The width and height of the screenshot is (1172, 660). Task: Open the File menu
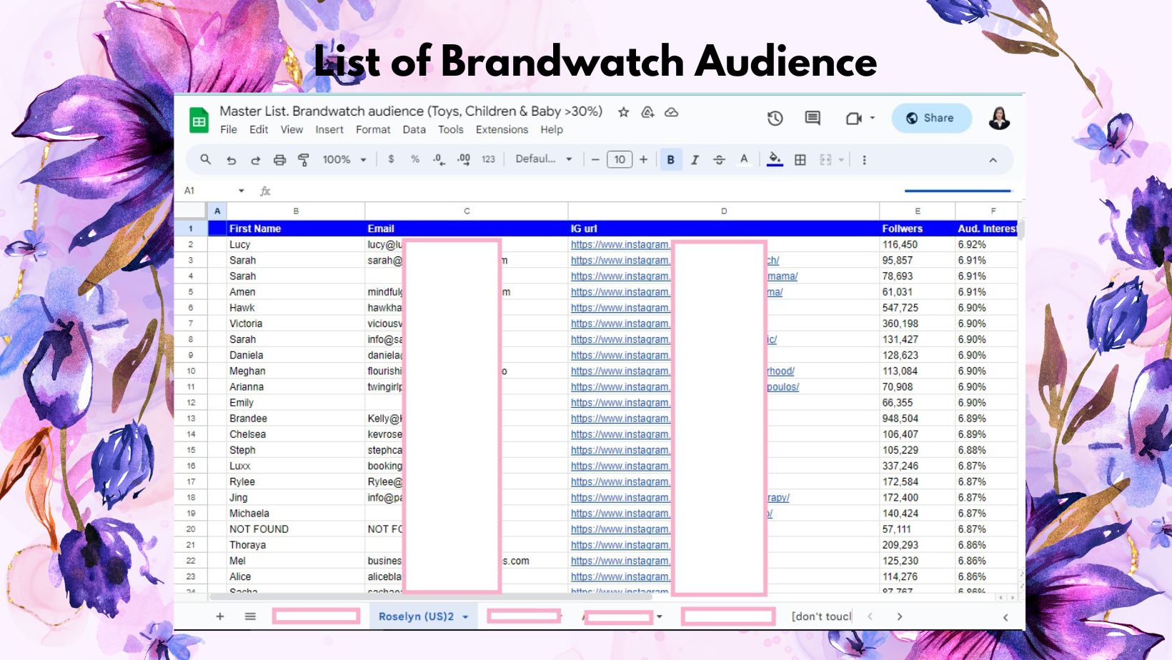point(229,130)
